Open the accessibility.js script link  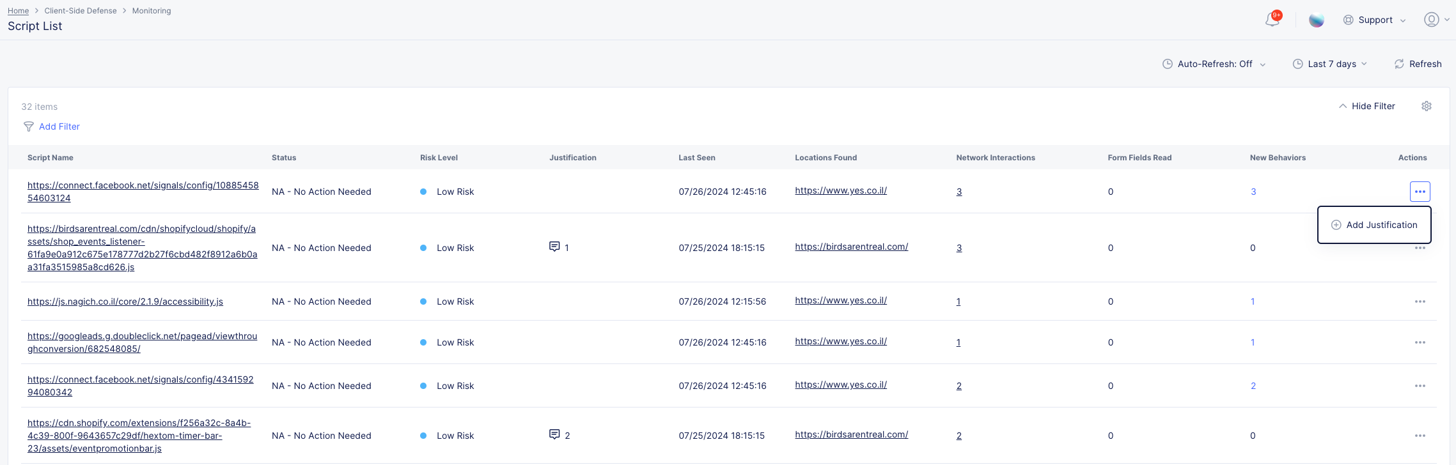pyautogui.click(x=125, y=301)
